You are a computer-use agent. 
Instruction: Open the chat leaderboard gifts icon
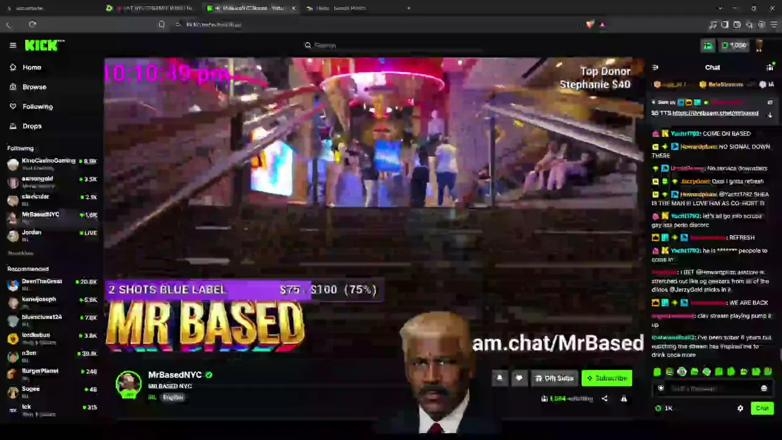(770, 67)
